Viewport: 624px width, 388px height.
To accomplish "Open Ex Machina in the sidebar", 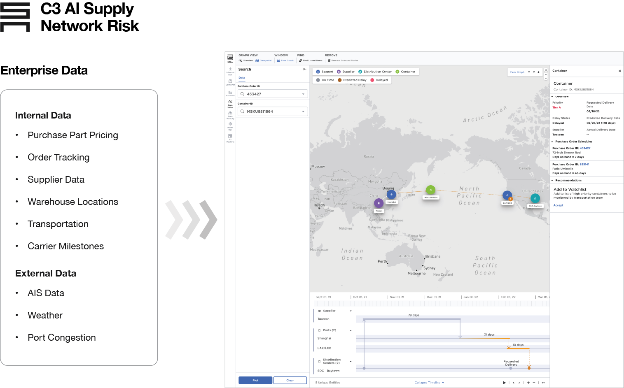I will (x=230, y=138).
